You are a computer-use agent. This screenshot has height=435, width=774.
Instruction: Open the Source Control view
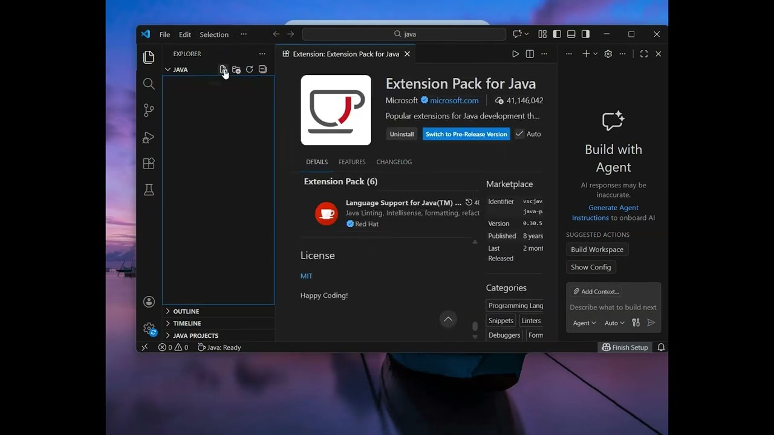click(x=149, y=110)
